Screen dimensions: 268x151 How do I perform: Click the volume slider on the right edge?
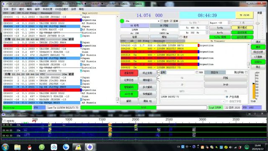click(258, 23)
